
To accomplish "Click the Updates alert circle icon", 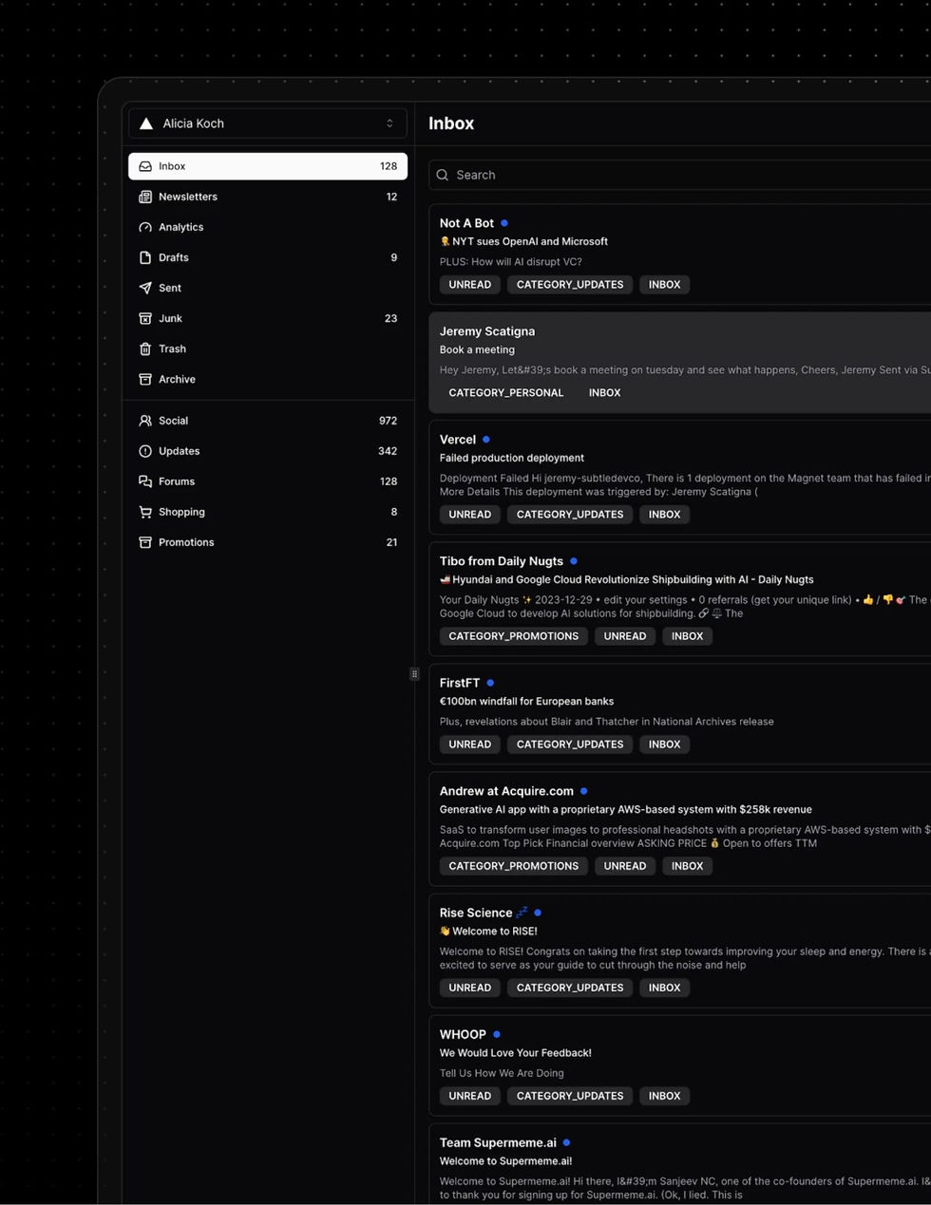I will [145, 451].
